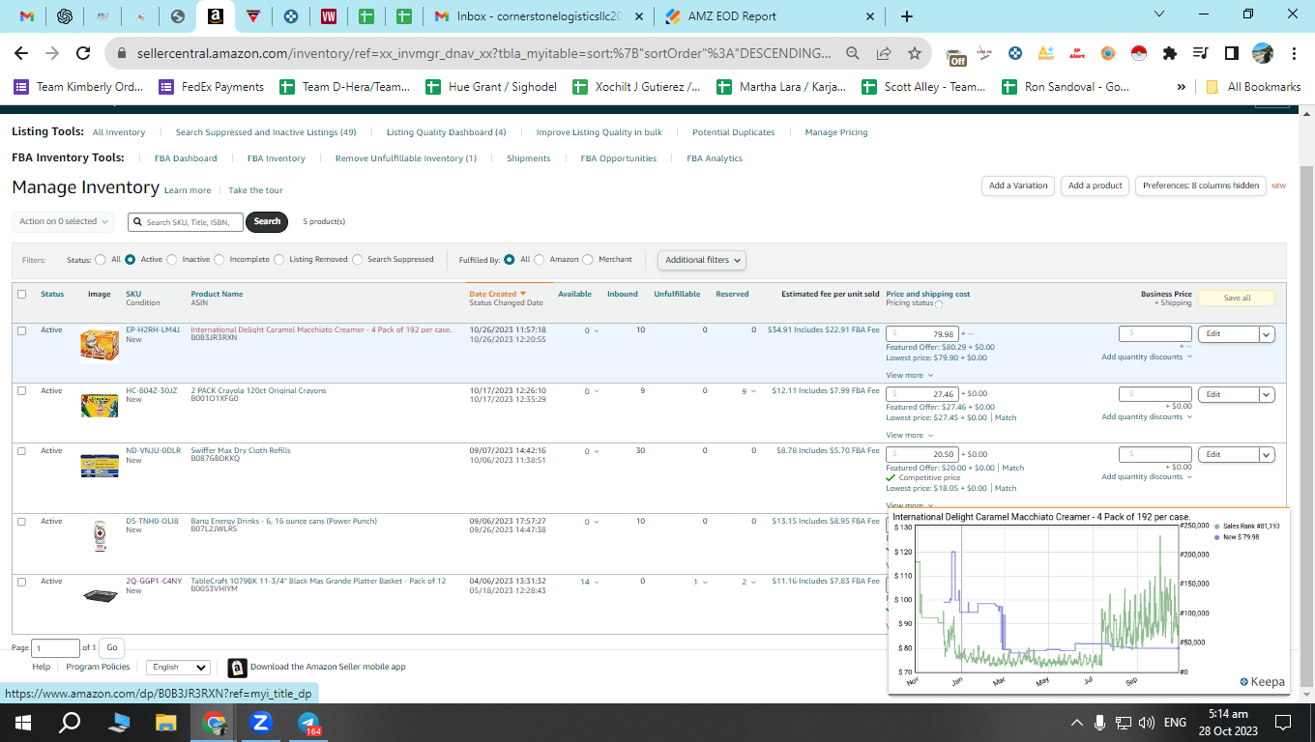
Task: Expand the Additional filters dropdown
Action: tap(702, 260)
